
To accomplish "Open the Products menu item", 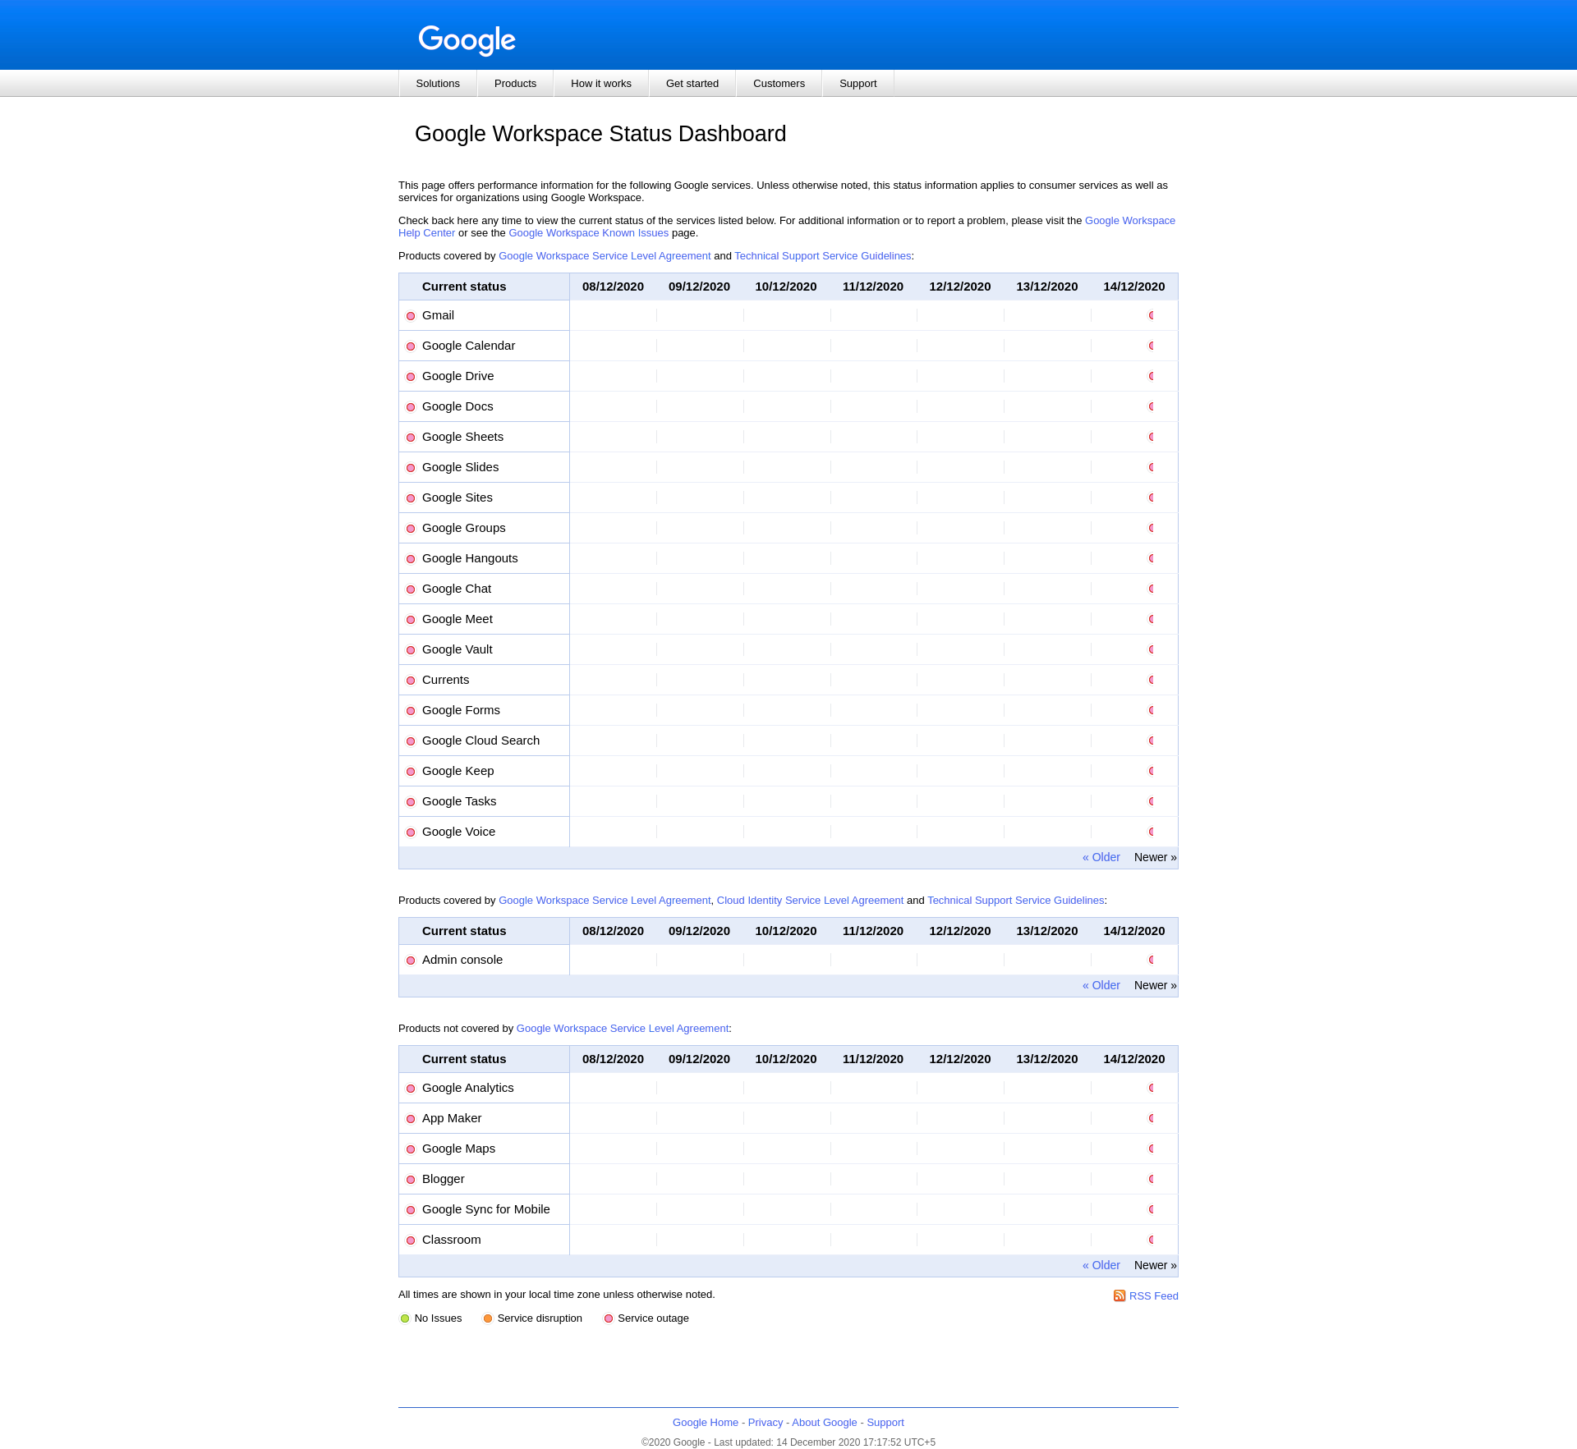I will 515,84.
